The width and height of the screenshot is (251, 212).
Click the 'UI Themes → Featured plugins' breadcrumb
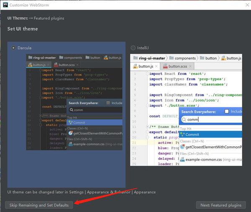[x=36, y=18]
